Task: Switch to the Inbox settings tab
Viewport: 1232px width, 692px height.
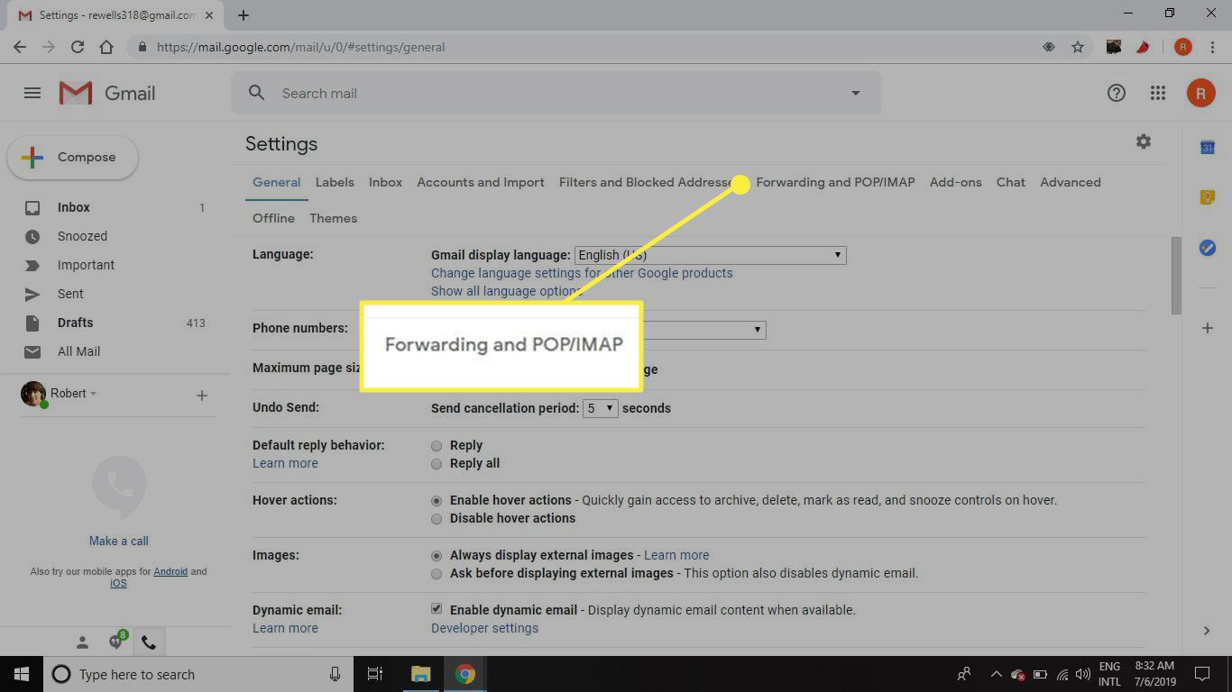Action: point(385,182)
